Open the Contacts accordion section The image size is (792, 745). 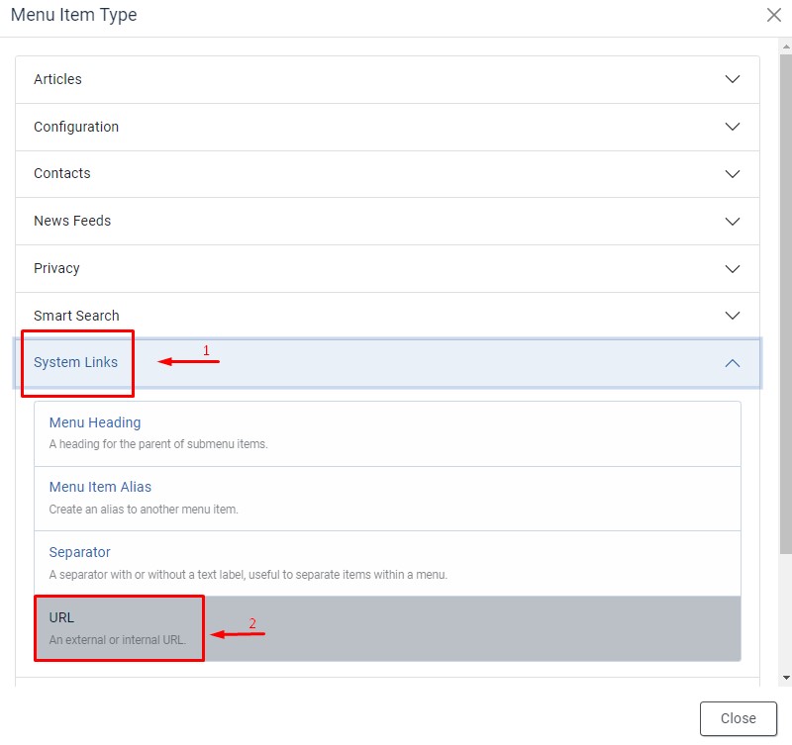[x=62, y=173]
